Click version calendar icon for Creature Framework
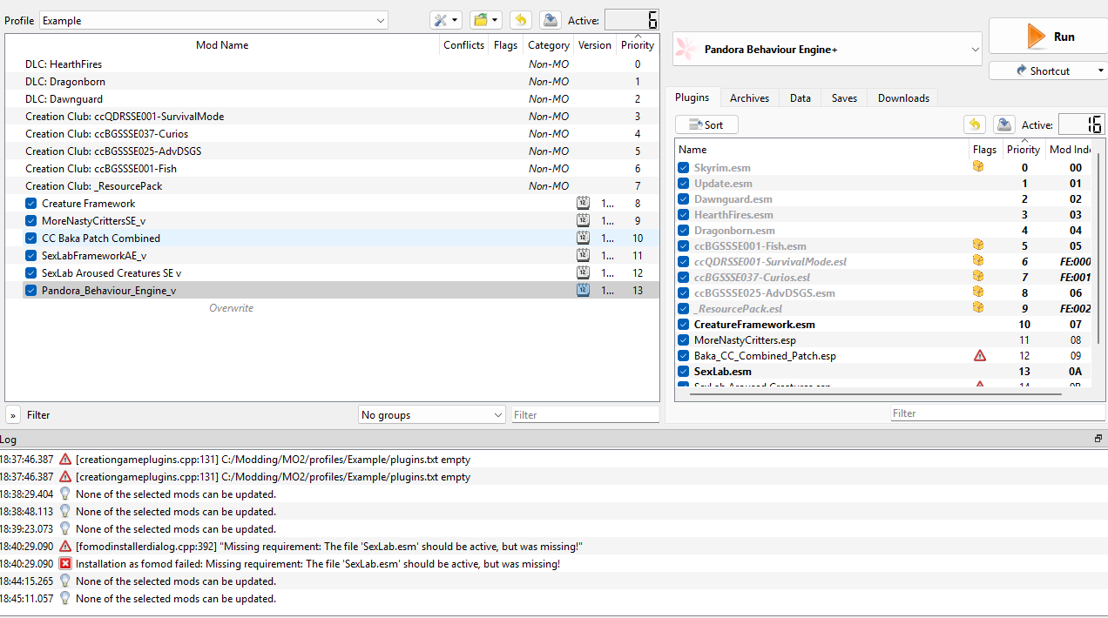The width and height of the screenshot is (1108, 618). 583,203
